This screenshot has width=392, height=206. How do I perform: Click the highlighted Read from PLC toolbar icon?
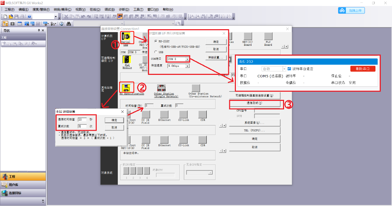click(120, 17)
